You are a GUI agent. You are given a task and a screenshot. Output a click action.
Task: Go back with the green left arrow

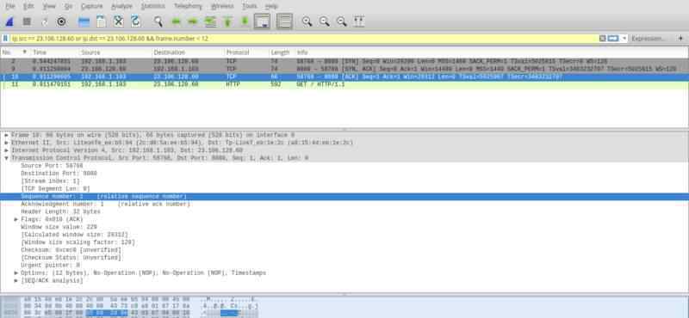(177, 21)
